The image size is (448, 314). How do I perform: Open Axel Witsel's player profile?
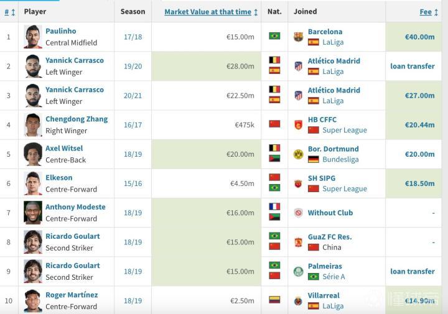tap(64, 148)
